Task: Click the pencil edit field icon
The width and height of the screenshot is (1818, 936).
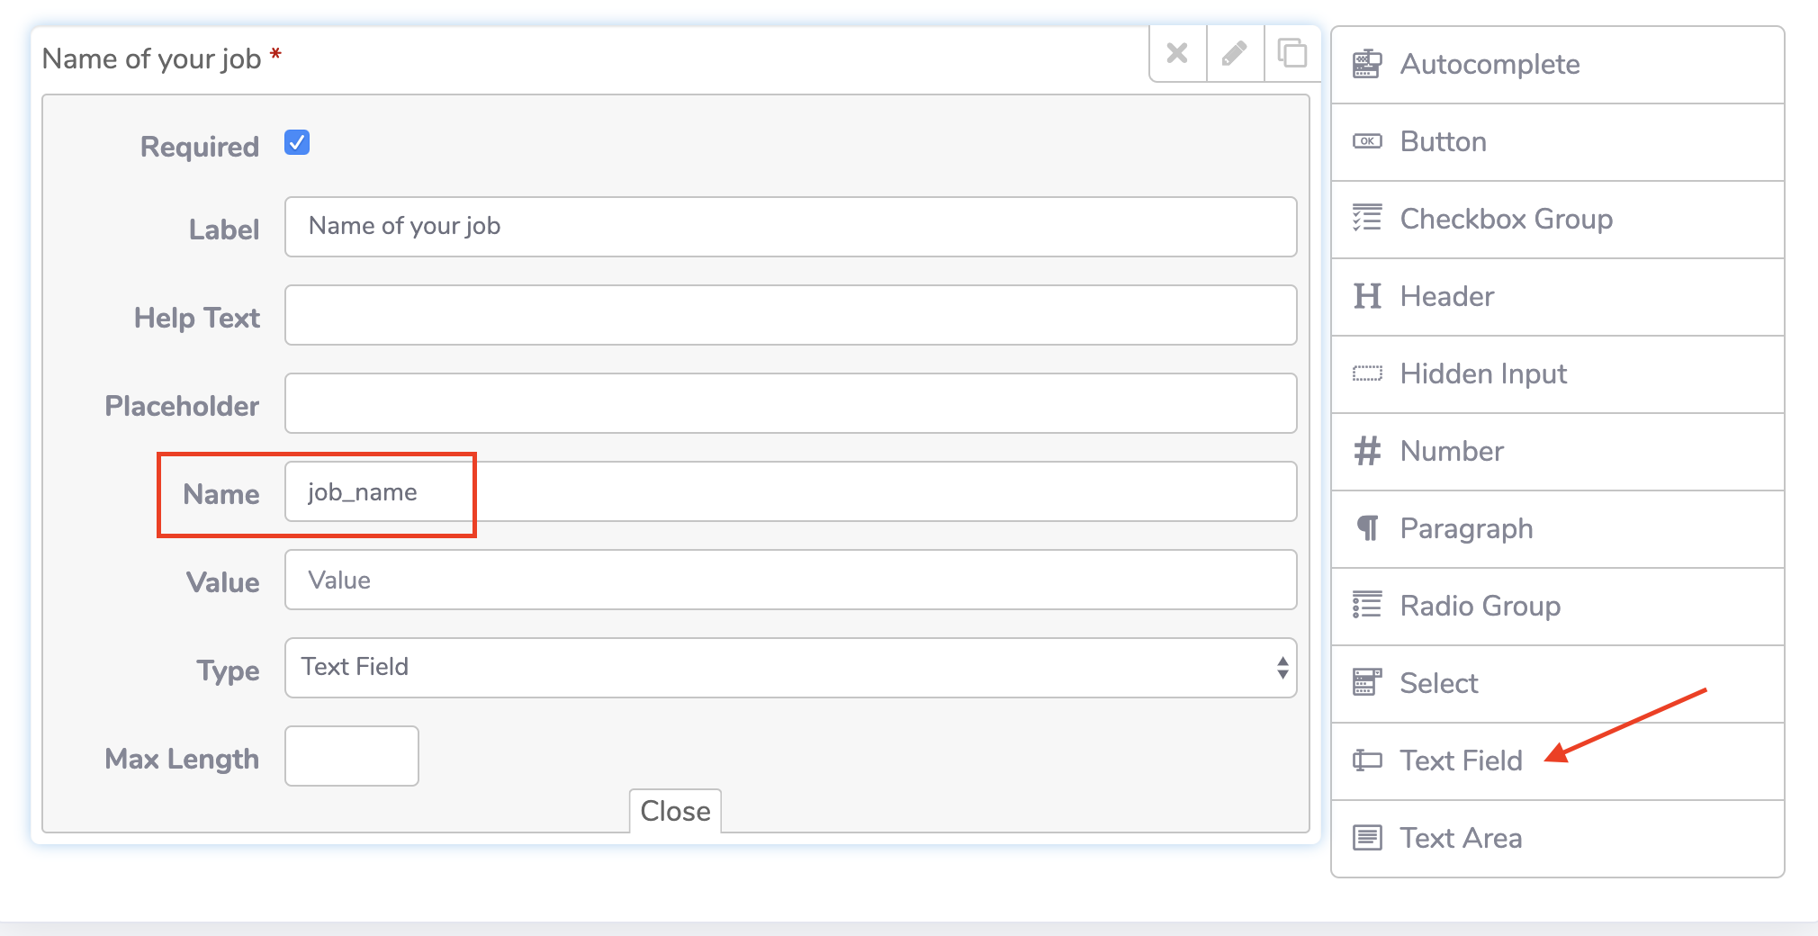Action: 1235,54
